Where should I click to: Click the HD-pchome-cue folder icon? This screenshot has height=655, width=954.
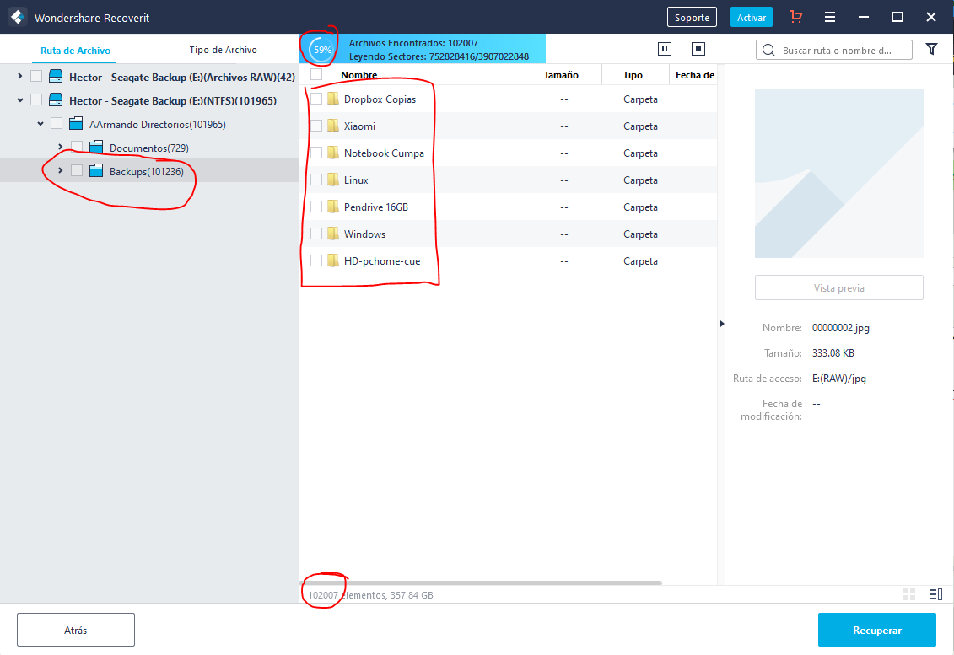point(333,260)
